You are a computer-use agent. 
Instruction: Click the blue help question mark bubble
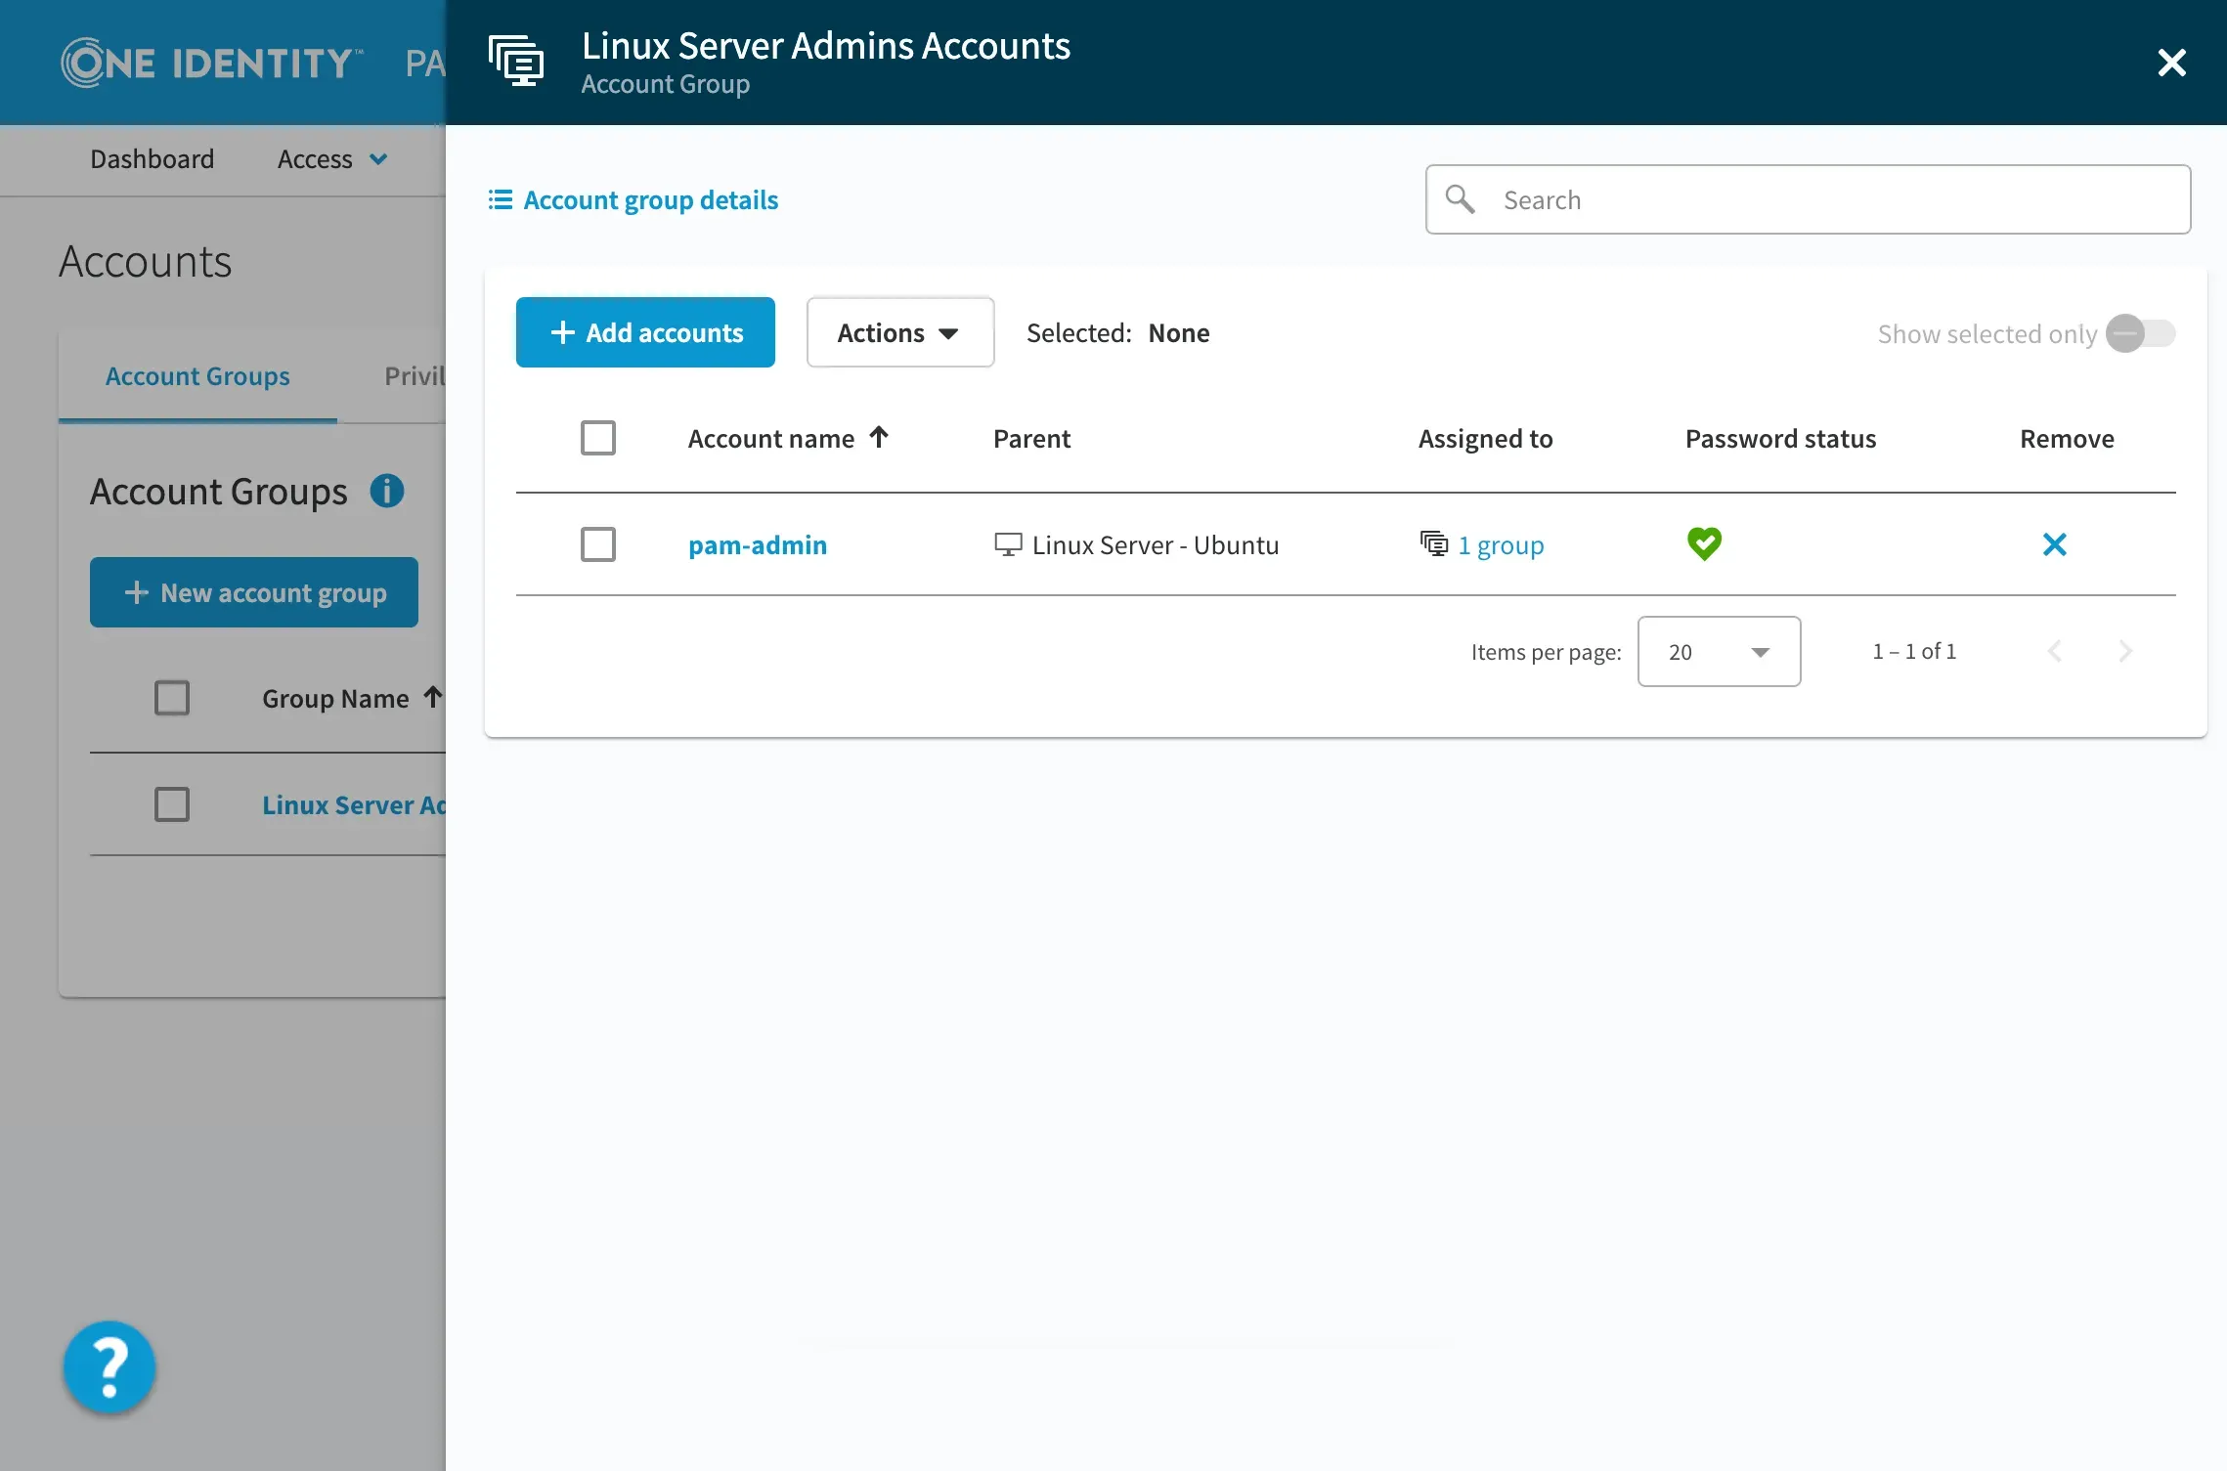(x=109, y=1366)
